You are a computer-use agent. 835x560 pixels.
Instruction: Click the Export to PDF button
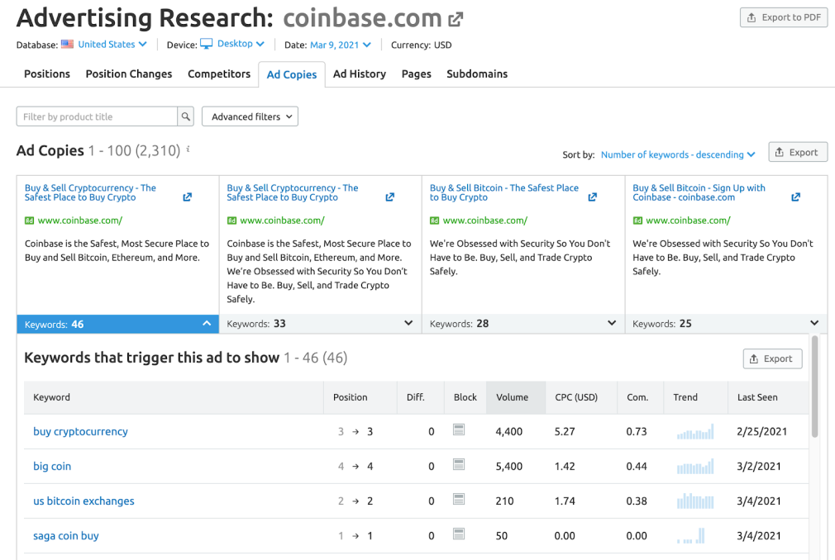point(783,17)
